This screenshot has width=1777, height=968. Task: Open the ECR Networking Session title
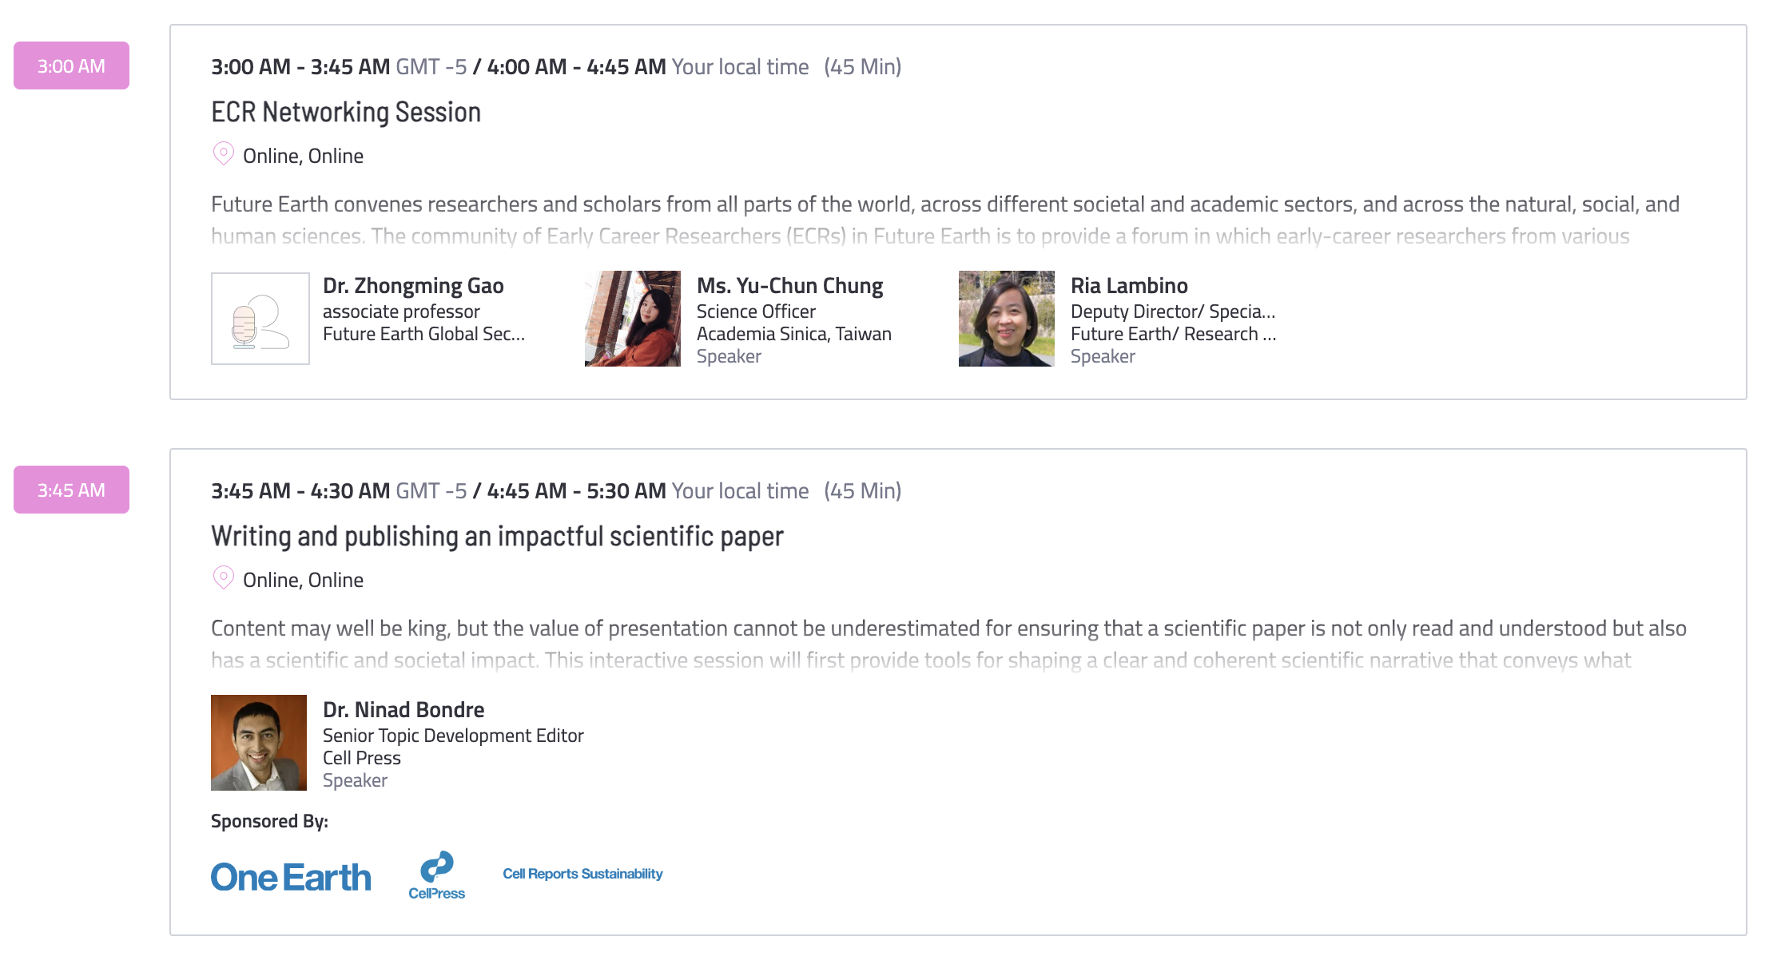point(346,112)
